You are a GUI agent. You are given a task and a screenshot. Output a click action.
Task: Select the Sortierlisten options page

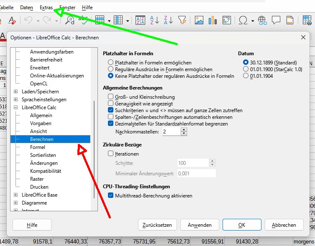pos(43,155)
